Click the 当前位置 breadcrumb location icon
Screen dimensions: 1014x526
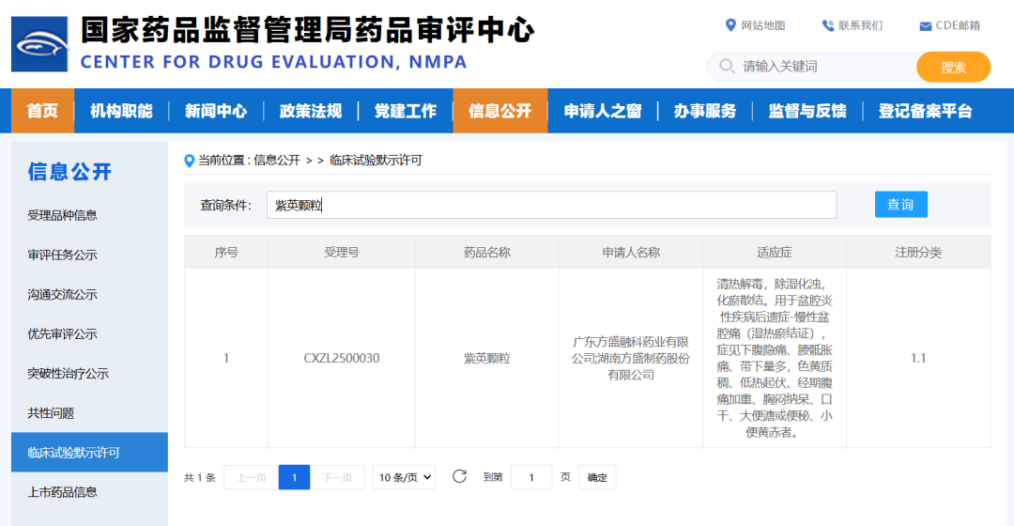click(x=190, y=161)
